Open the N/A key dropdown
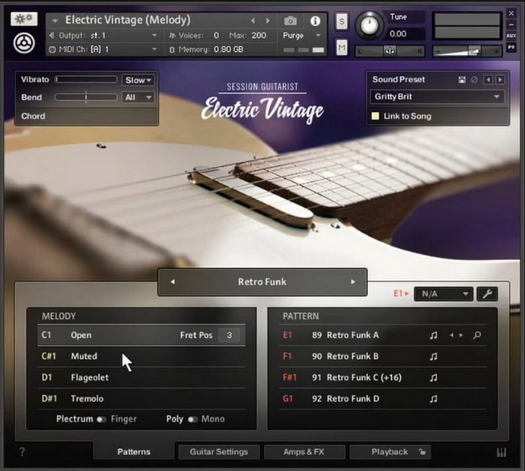Screen dimensions: 525x471 [x=444, y=294]
